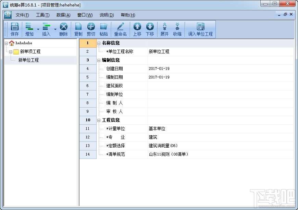This screenshot has height=210, width=298.
Task: Open the 数据(A) menu
Action: pyautogui.click(x=63, y=15)
